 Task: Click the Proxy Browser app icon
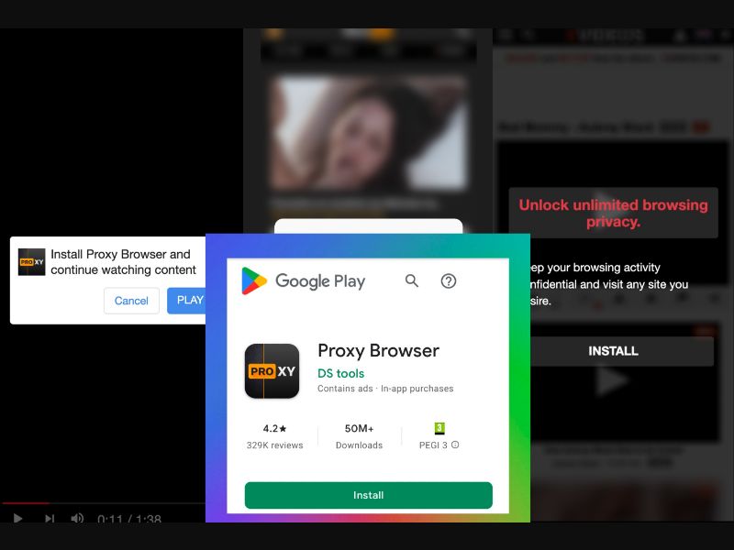coord(272,370)
